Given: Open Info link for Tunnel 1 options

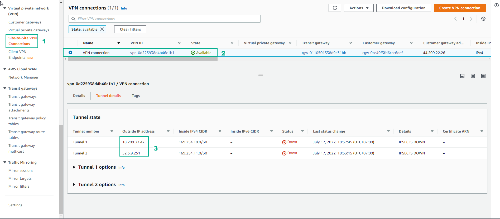Looking at the screenshot, I should coord(121,168).
